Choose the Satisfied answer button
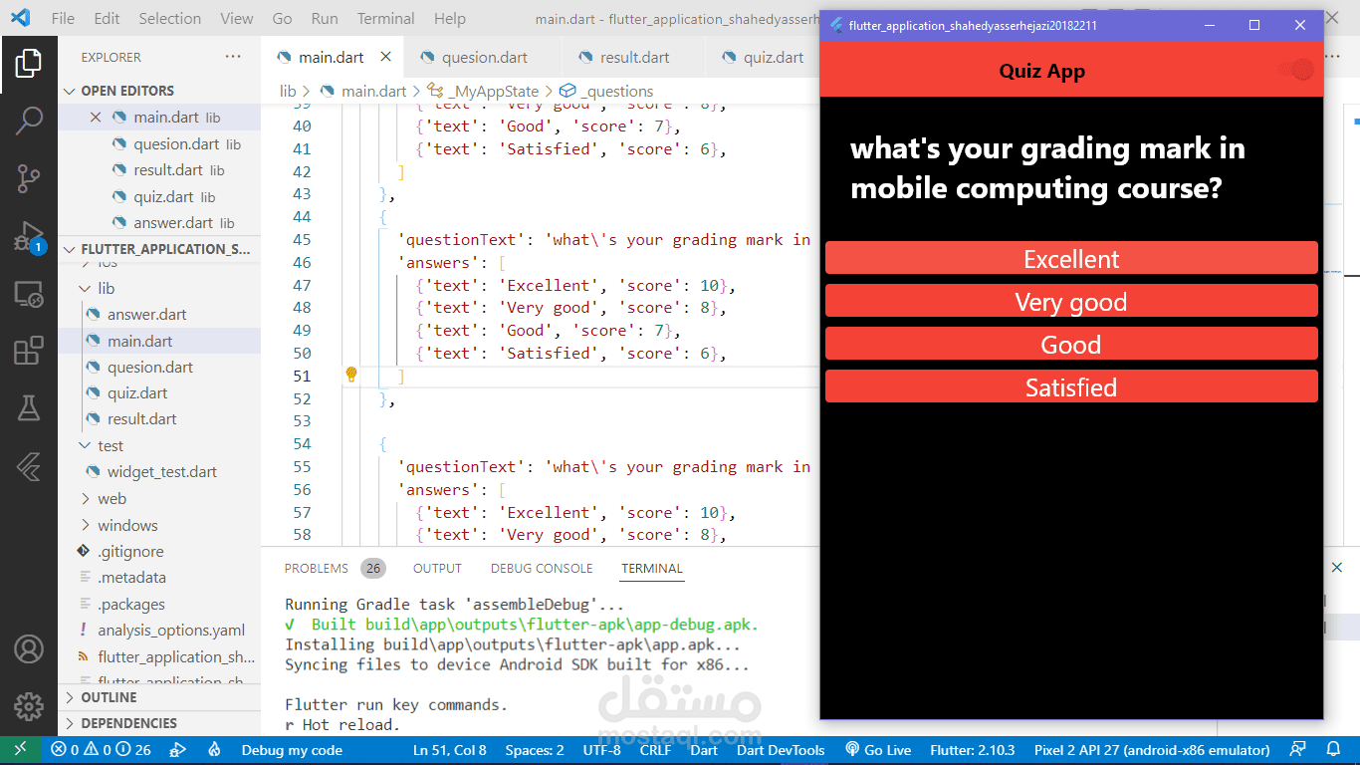Viewport: 1360px width, 765px height. click(1071, 387)
